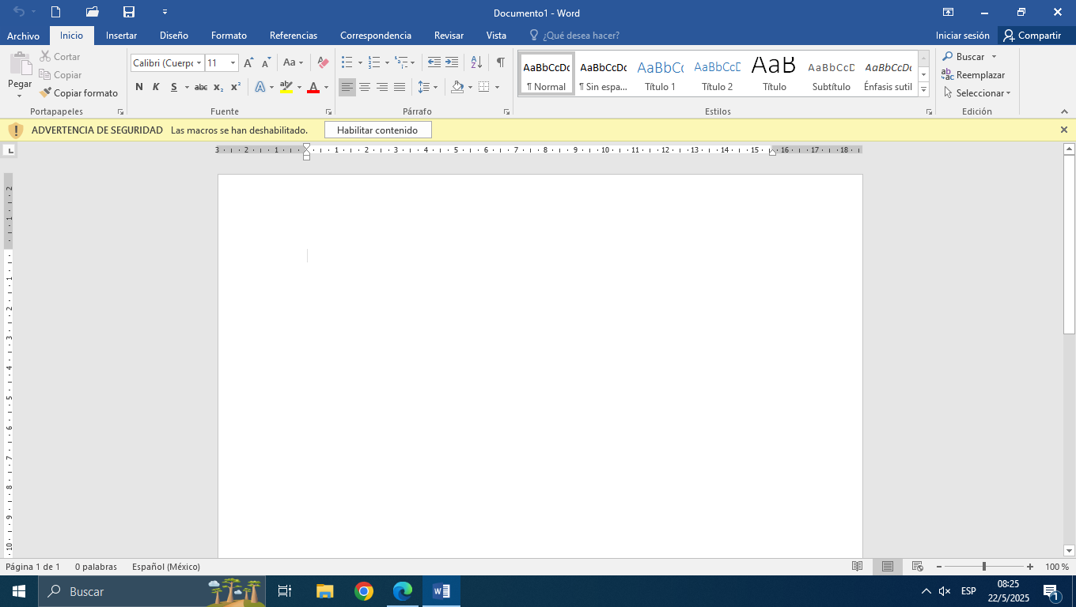Click the Increase Indent icon

point(452,62)
